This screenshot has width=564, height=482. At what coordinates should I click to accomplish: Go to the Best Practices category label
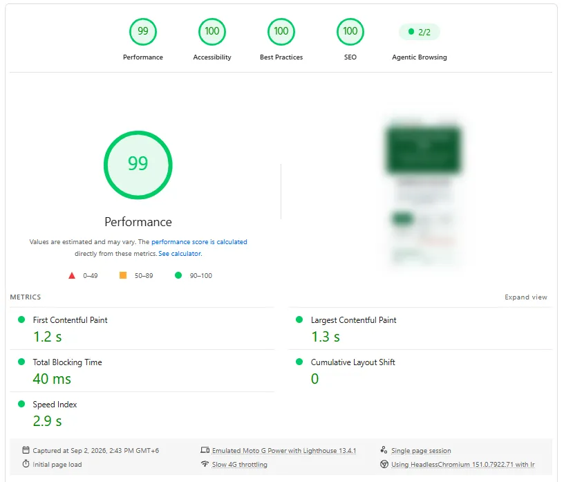point(281,57)
